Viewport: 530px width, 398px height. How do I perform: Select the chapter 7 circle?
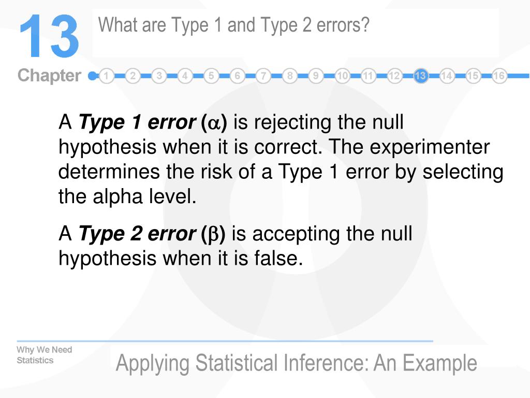(263, 76)
